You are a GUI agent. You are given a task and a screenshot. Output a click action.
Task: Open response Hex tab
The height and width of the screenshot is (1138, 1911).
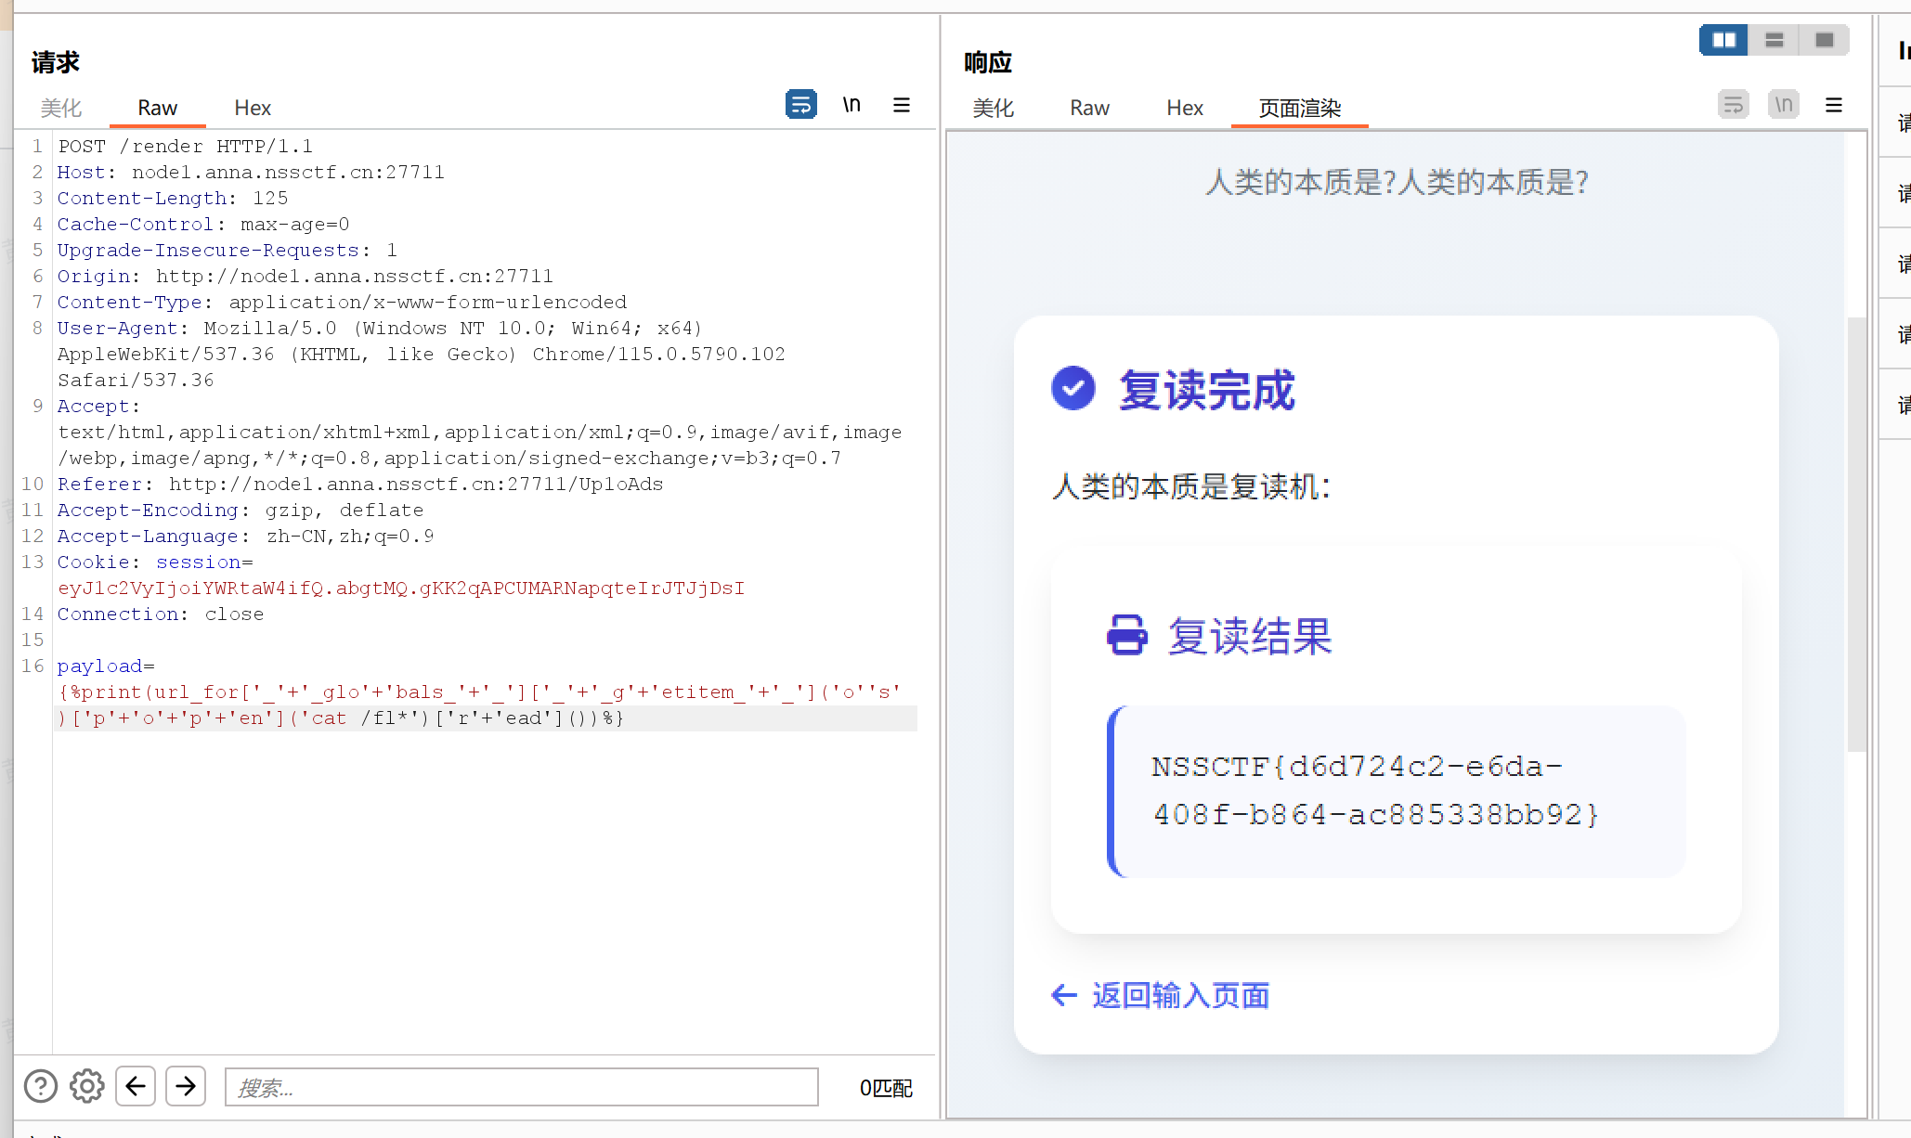coord(1184,108)
